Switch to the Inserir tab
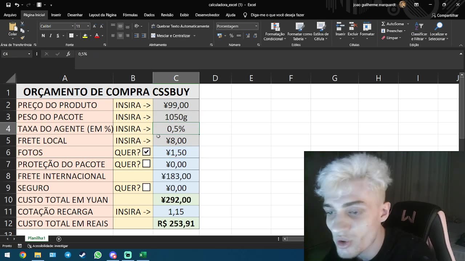This screenshot has width=465, height=261. click(56, 15)
